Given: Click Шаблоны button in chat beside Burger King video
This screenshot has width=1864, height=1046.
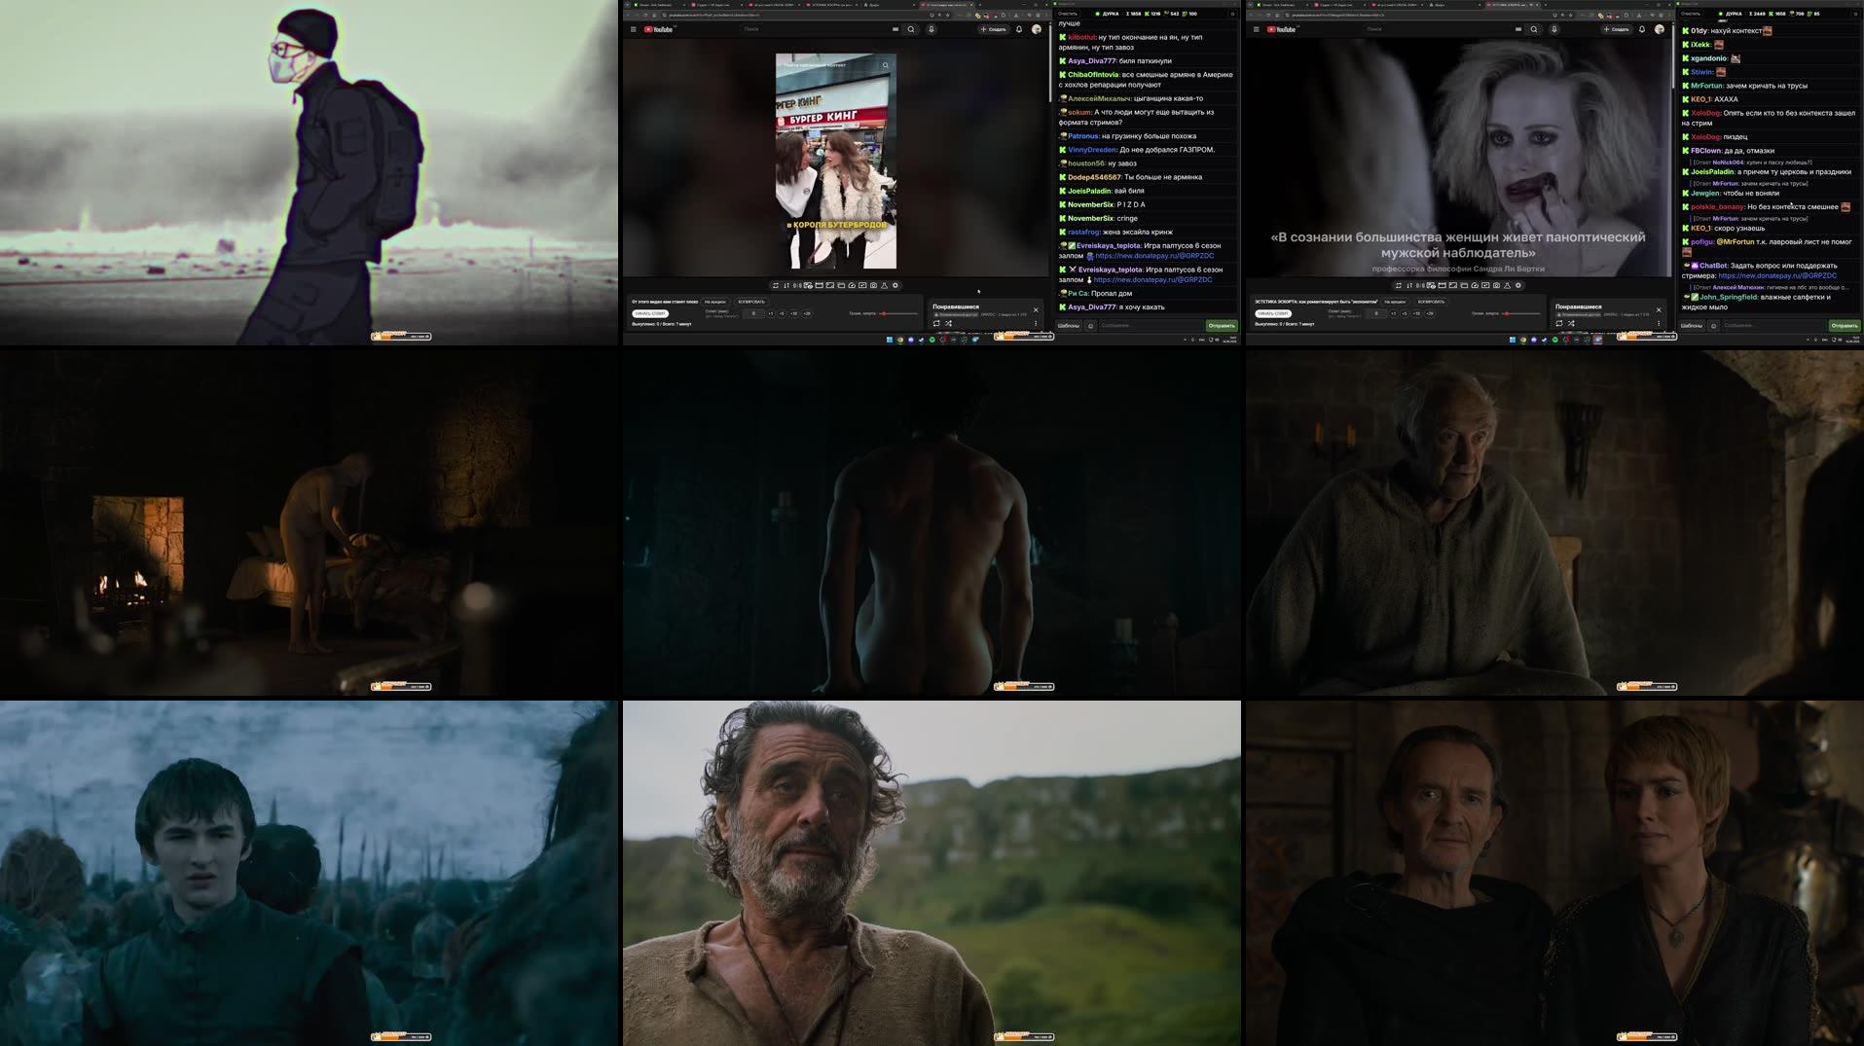Looking at the screenshot, I should [1069, 325].
